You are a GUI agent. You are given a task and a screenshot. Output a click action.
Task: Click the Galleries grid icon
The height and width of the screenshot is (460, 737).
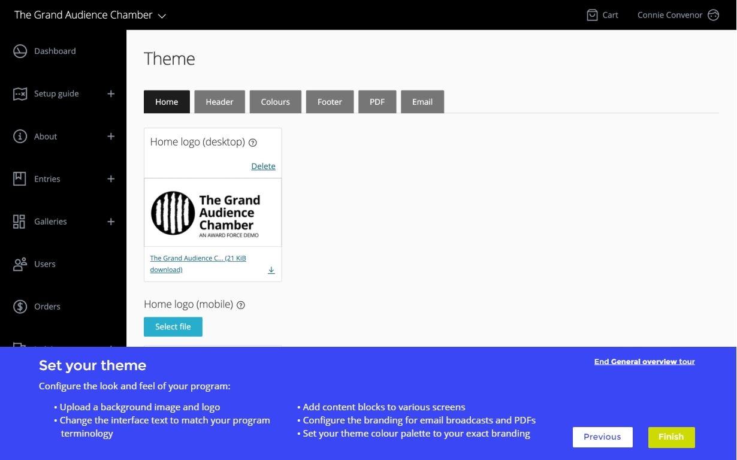(x=19, y=222)
